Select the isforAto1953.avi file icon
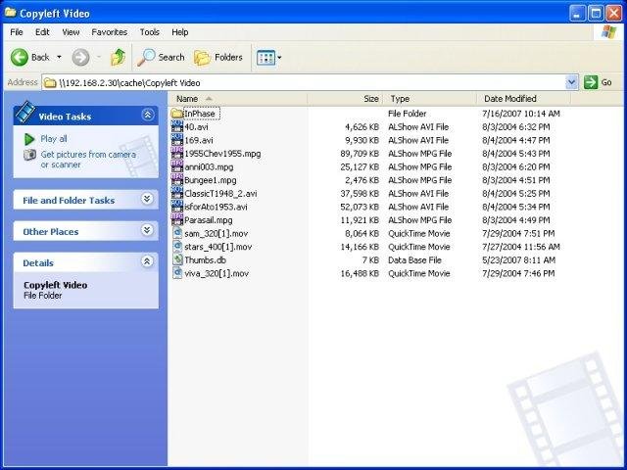The image size is (627, 470). (176, 207)
